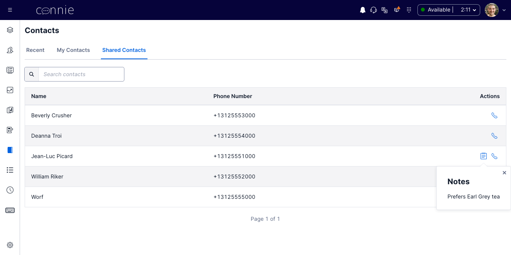This screenshot has height=255, width=511.
Task: Open the notifications bell
Action: [x=363, y=10]
